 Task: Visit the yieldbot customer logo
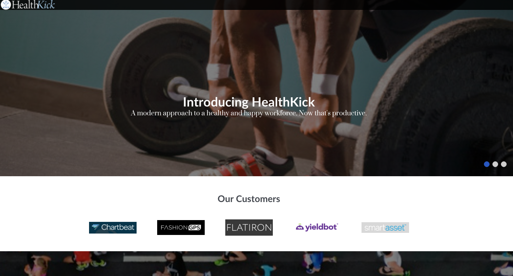tap(317, 227)
